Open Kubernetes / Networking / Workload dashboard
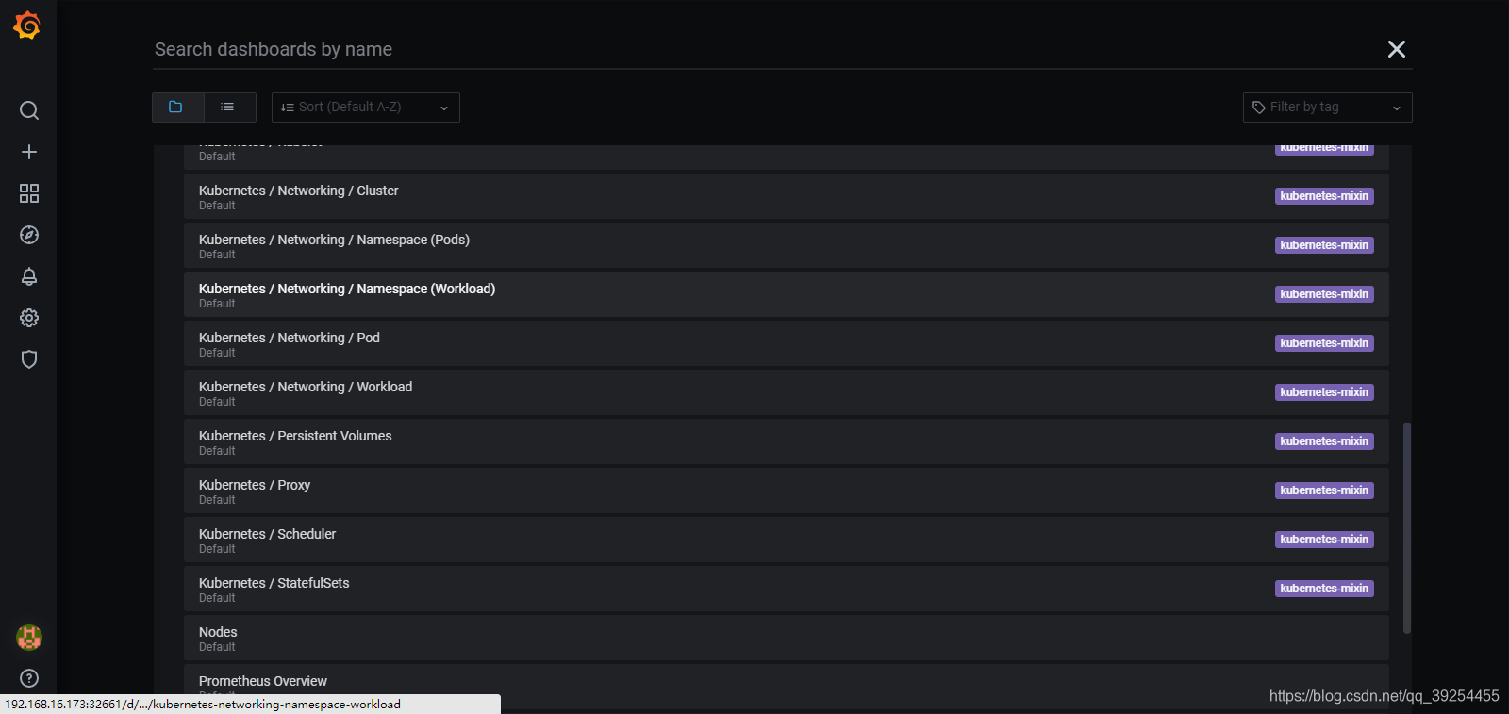The width and height of the screenshot is (1509, 714). [787, 392]
